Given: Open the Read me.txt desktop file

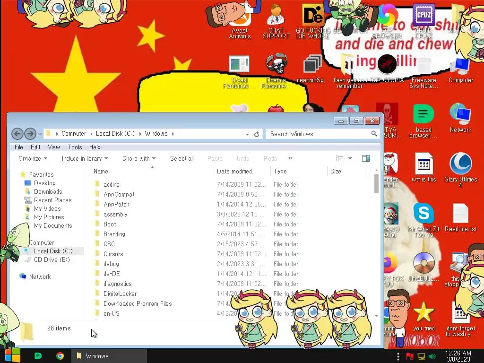Looking at the screenshot, I should click(460, 217).
